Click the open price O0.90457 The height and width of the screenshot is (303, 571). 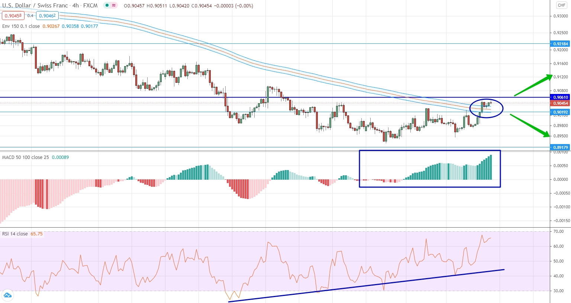134,6
